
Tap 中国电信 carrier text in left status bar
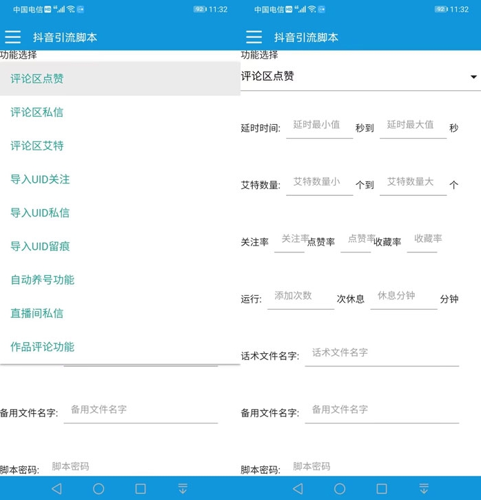tap(28, 10)
